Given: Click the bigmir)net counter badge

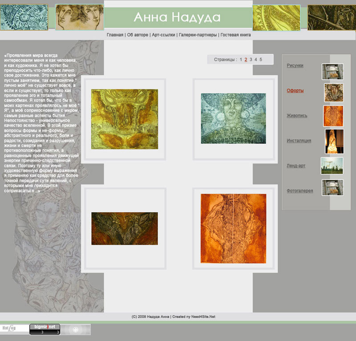Looking at the screenshot, I should 45,329.
